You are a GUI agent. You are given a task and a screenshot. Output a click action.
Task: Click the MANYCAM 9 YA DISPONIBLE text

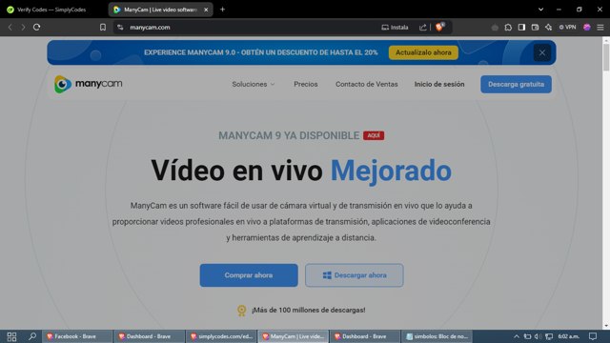(289, 135)
